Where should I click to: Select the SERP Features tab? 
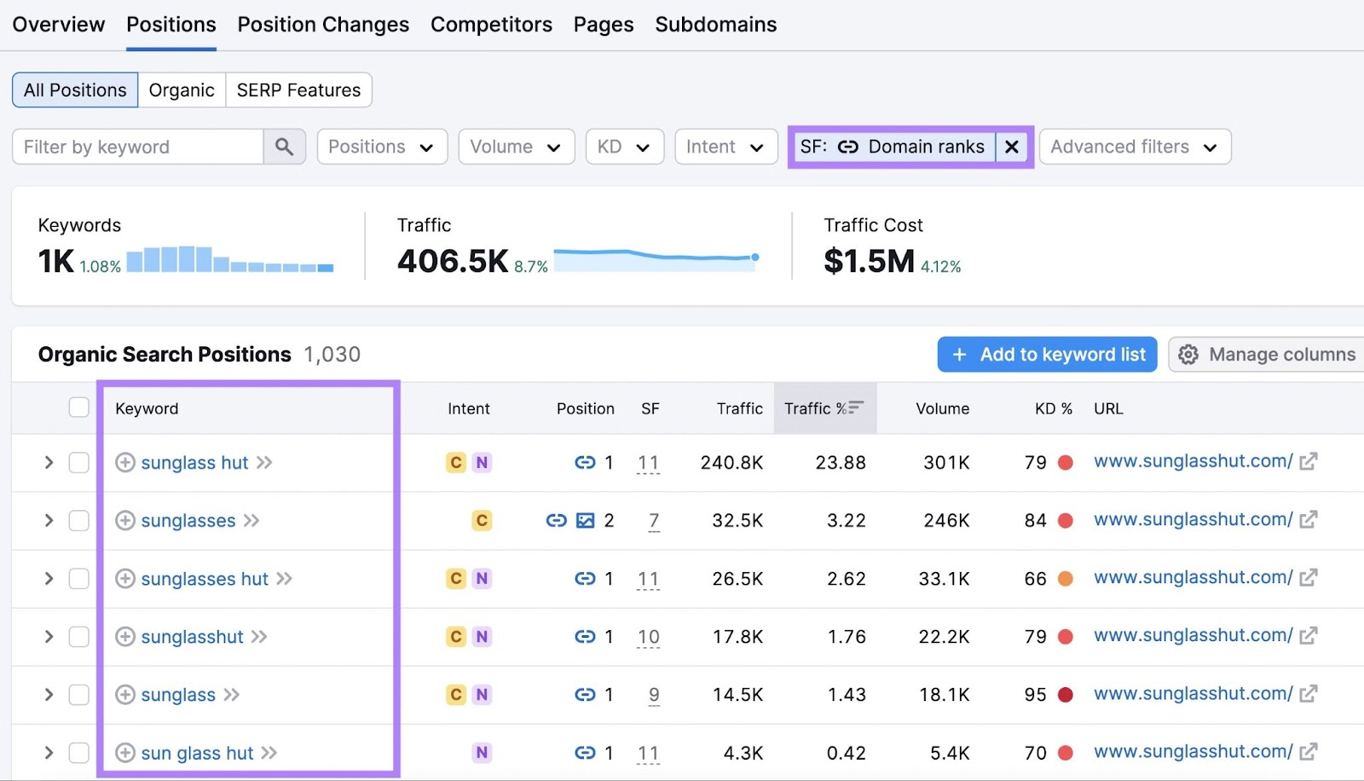298,90
